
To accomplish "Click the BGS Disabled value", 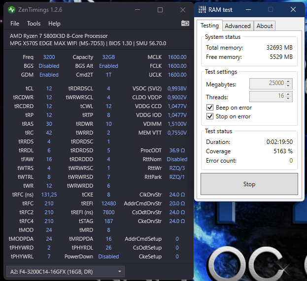I will tap(49, 66).
